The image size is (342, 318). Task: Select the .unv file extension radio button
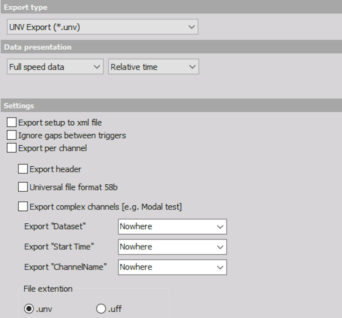click(29, 309)
